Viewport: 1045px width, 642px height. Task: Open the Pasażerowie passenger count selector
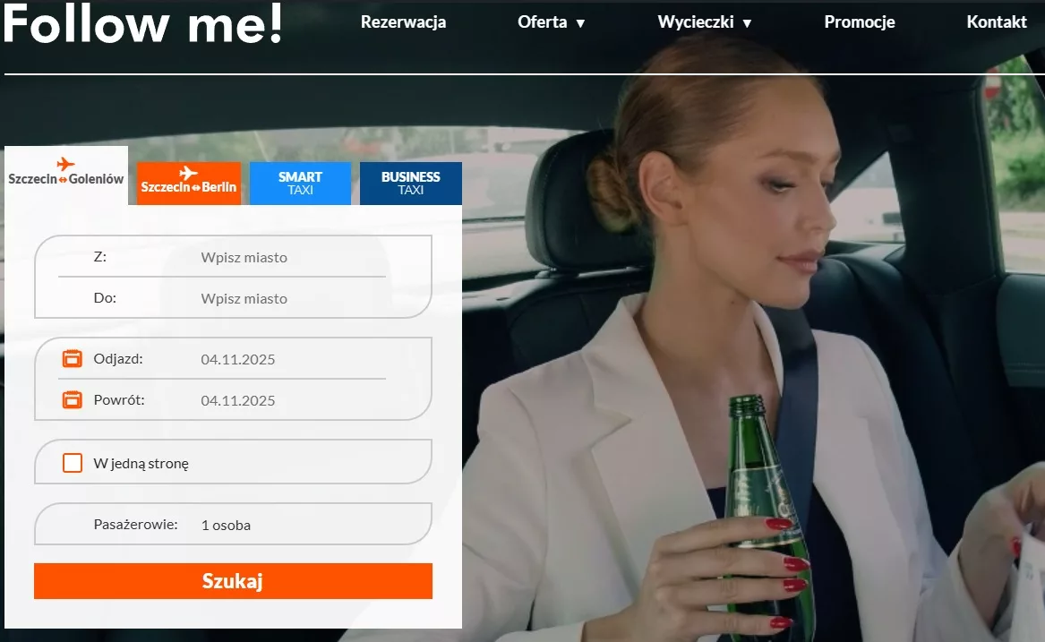(226, 526)
